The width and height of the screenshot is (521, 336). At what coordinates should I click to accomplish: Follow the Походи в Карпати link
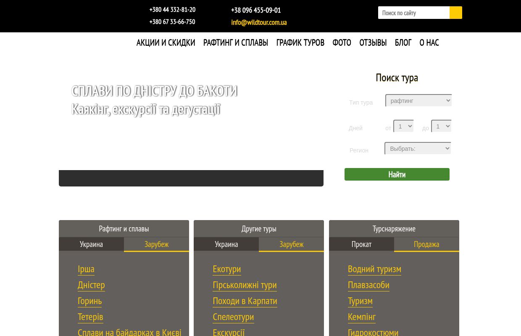[x=245, y=301]
